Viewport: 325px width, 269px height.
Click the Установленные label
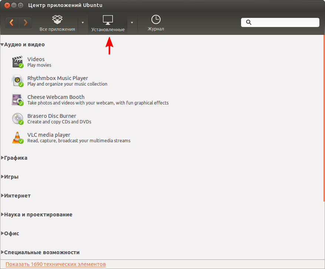point(108,29)
